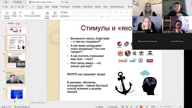Add a new slide with plus icon
Screen dimensions: 192x108
(x=15, y=101)
